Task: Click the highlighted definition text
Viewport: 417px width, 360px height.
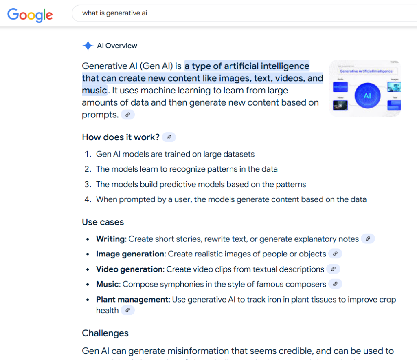Action: [x=202, y=78]
